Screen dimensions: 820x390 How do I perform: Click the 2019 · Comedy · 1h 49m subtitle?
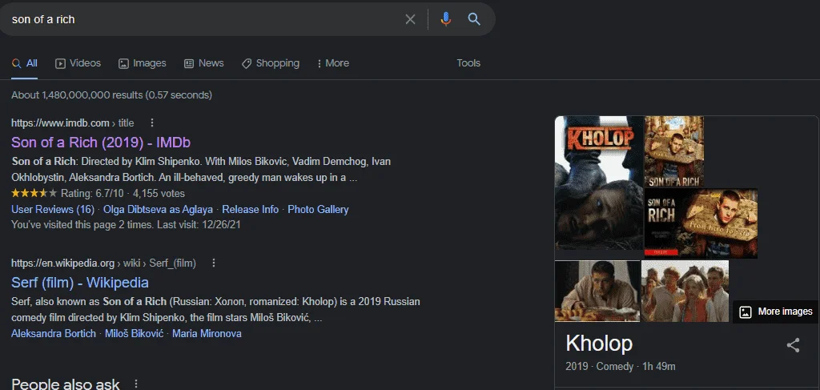(x=621, y=367)
